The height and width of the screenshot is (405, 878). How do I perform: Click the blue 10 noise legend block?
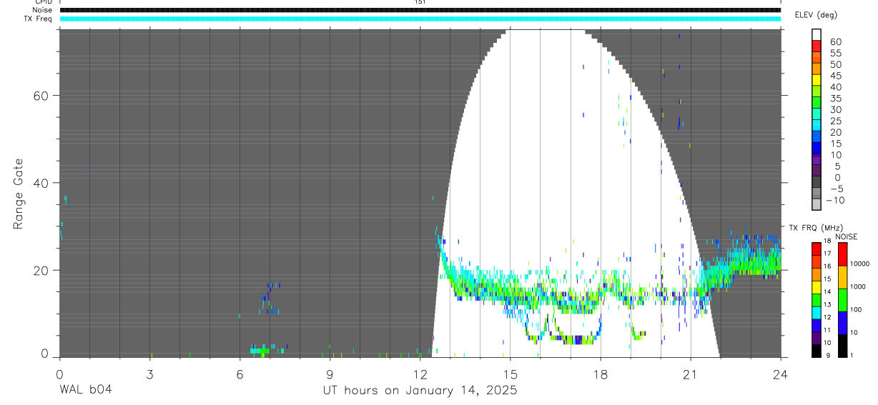click(842, 323)
